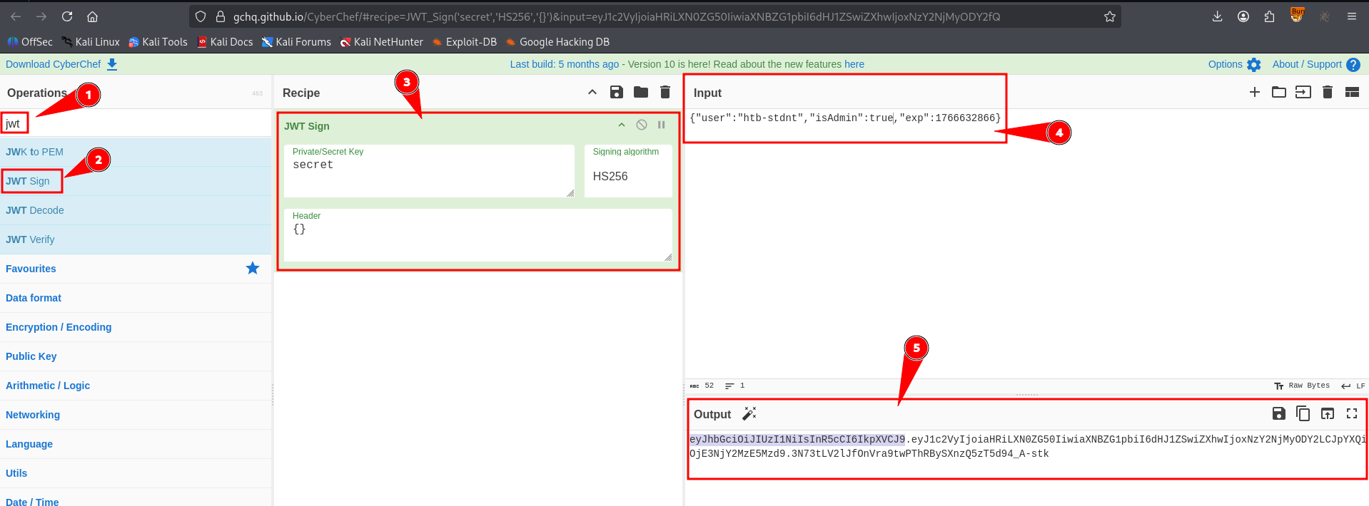
Task: Select JWT Decode operation from list
Action: 35,210
